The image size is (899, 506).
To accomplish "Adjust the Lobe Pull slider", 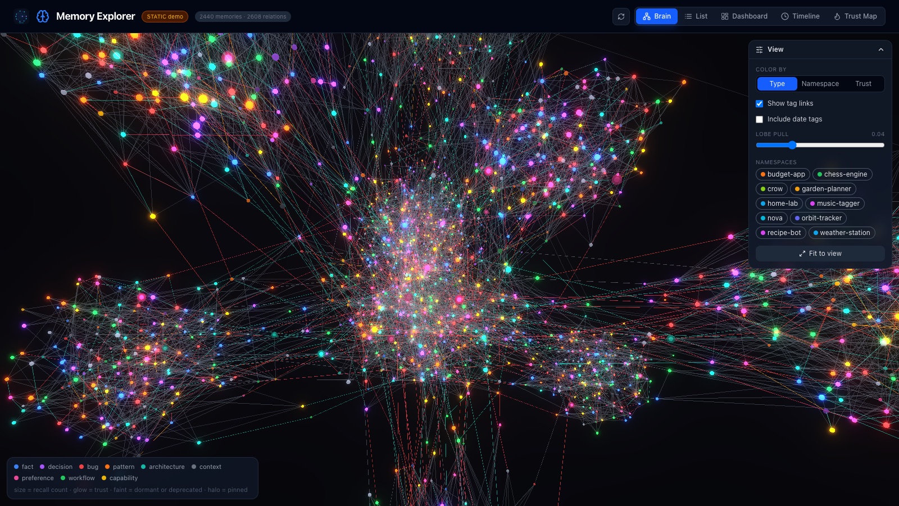I will tap(820, 145).
